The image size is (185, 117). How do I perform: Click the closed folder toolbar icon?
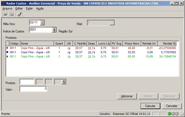coord(12,14)
